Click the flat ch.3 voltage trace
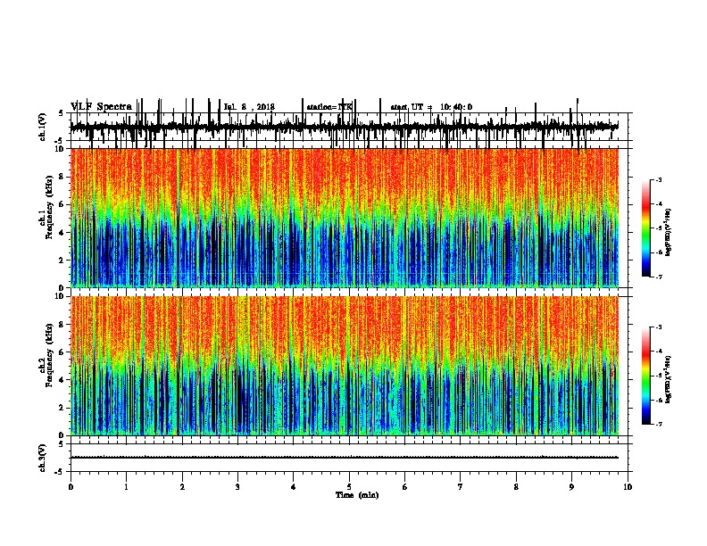 345,458
